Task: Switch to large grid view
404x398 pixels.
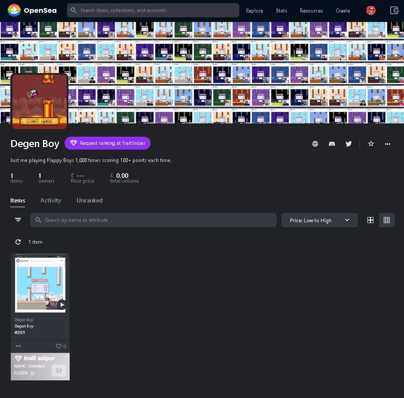Action: pos(370,220)
